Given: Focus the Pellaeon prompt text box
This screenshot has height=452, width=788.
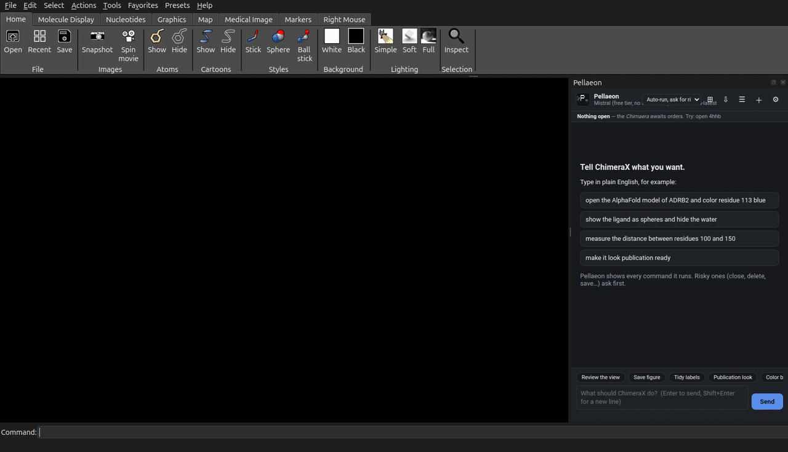Looking at the screenshot, I should click(662, 398).
